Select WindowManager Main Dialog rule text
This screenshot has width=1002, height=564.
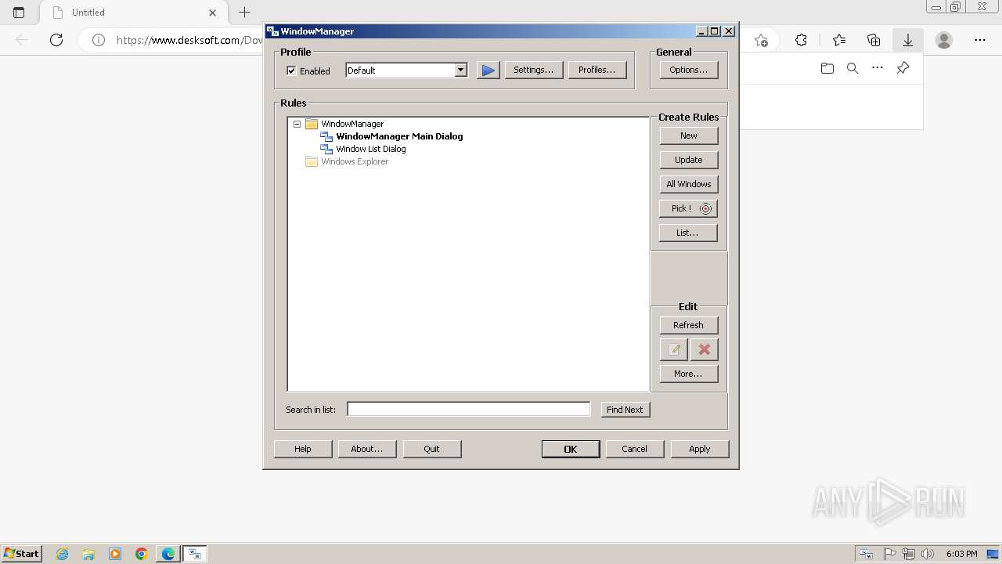(399, 136)
